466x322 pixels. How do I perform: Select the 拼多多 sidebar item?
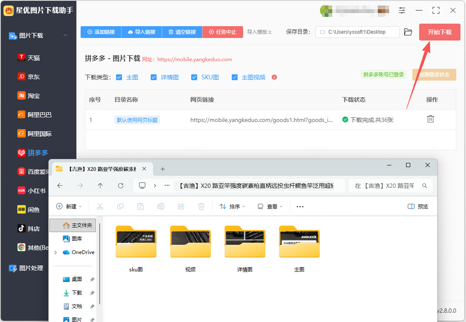(x=33, y=153)
